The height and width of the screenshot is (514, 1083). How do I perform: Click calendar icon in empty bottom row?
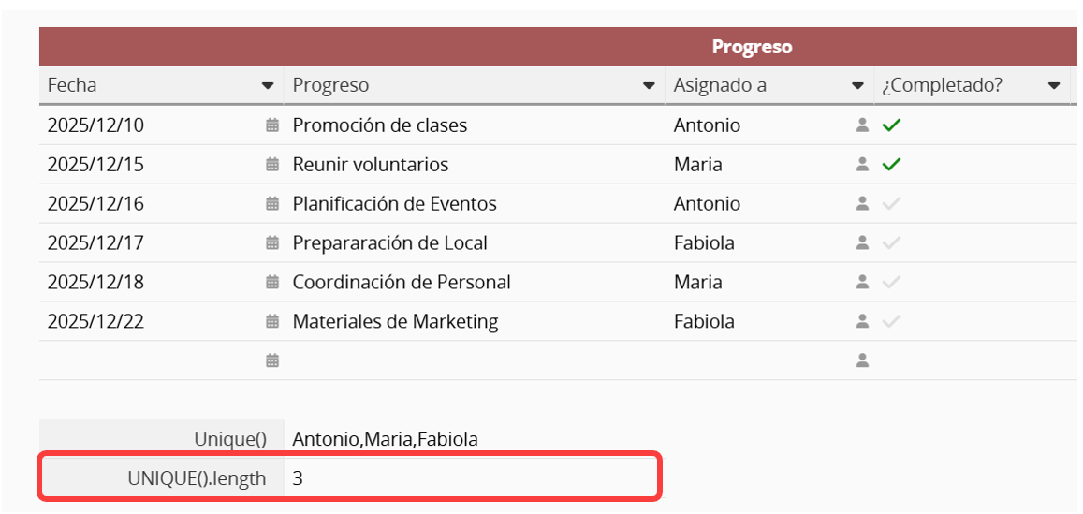pyautogui.click(x=272, y=360)
